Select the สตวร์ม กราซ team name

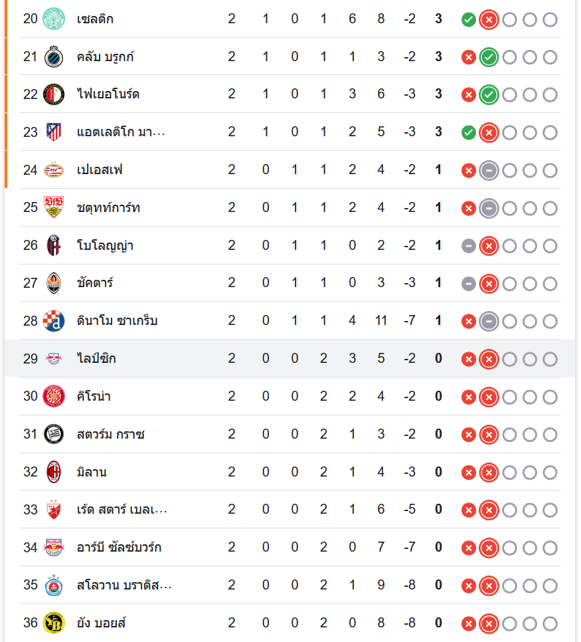pos(111,435)
